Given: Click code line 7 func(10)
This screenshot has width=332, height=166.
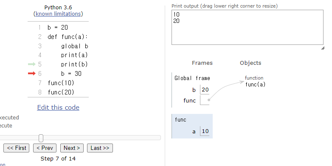Looking at the screenshot, I should 61,83.
